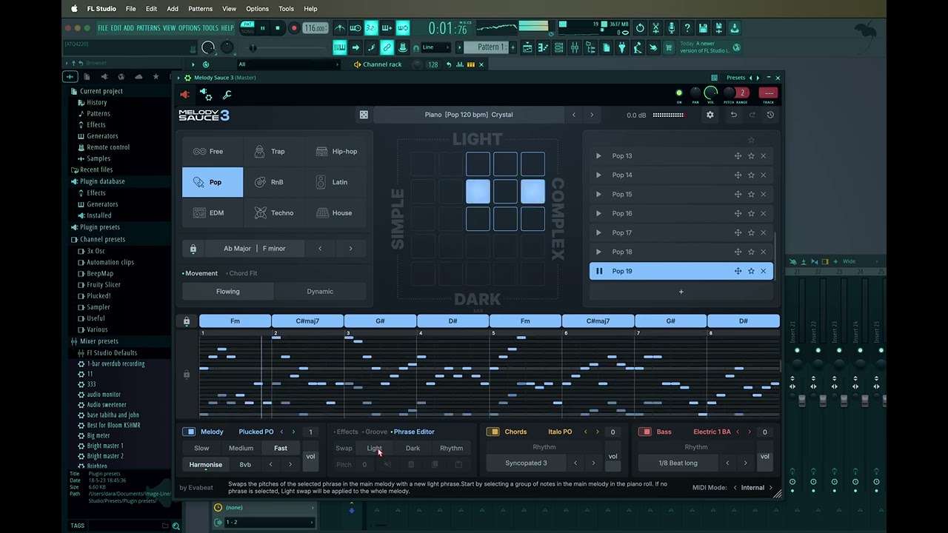Select the Medium melody speed

[x=241, y=448]
